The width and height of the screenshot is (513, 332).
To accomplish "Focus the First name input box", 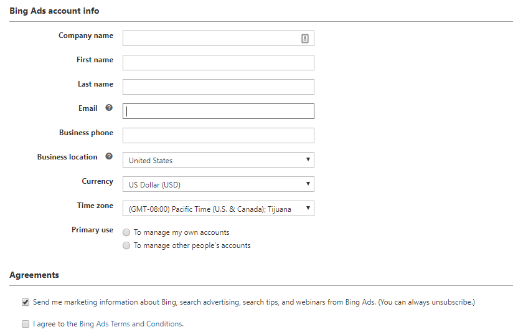I will click(x=218, y=63).
